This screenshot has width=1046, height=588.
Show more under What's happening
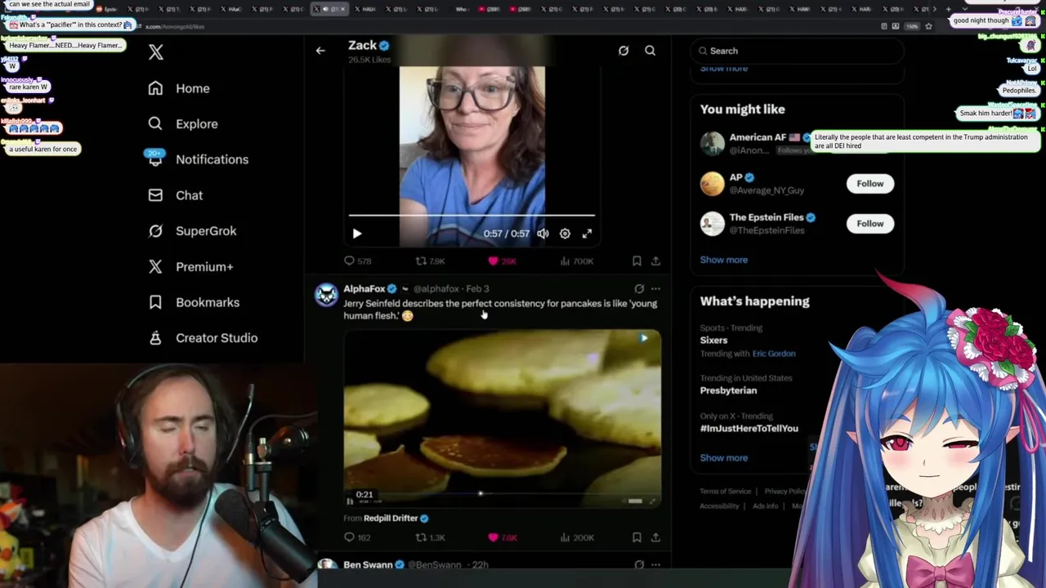click(x=723, y=458)
